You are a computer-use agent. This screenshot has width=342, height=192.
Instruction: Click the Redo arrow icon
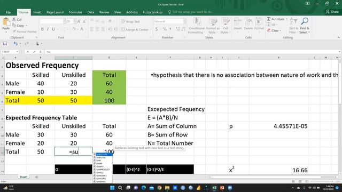tap(27, 44)
